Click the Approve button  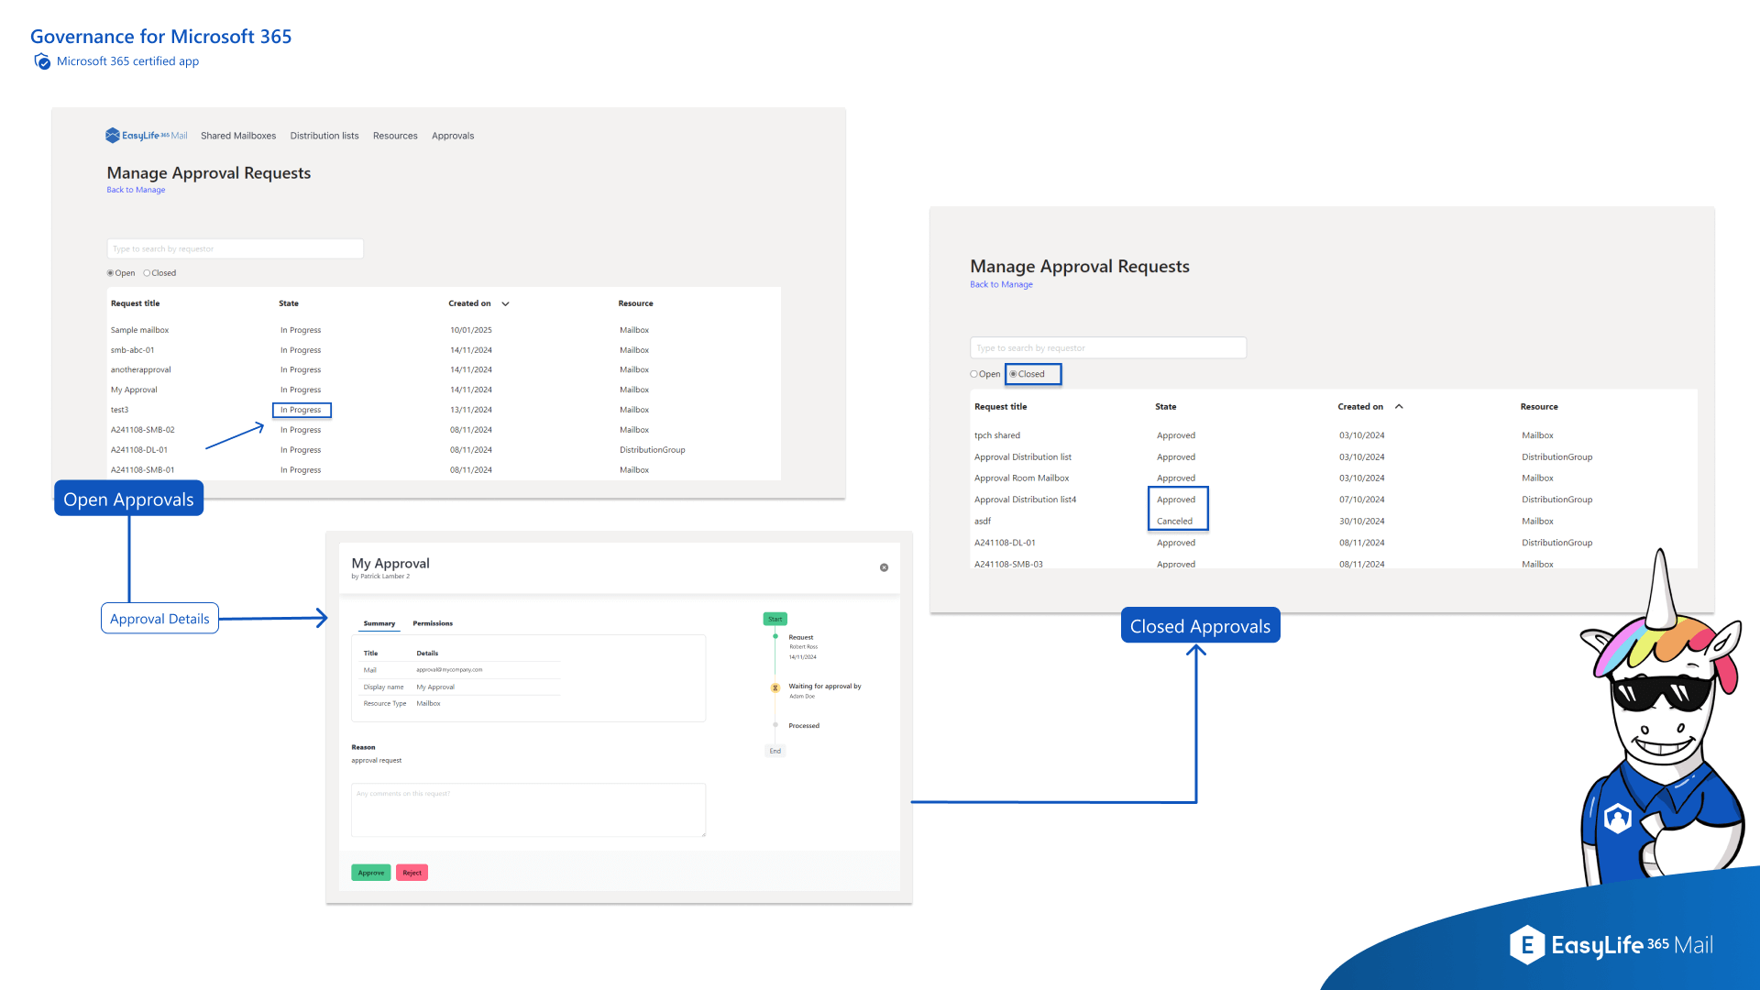click(370, 872)
